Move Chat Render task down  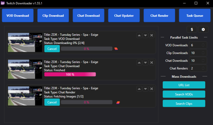click(x=145, y=89)
